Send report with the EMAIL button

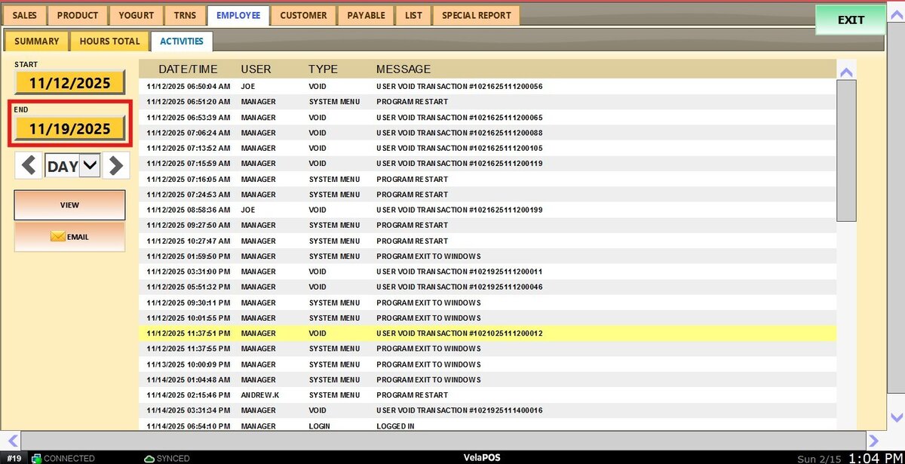point(69,237)
